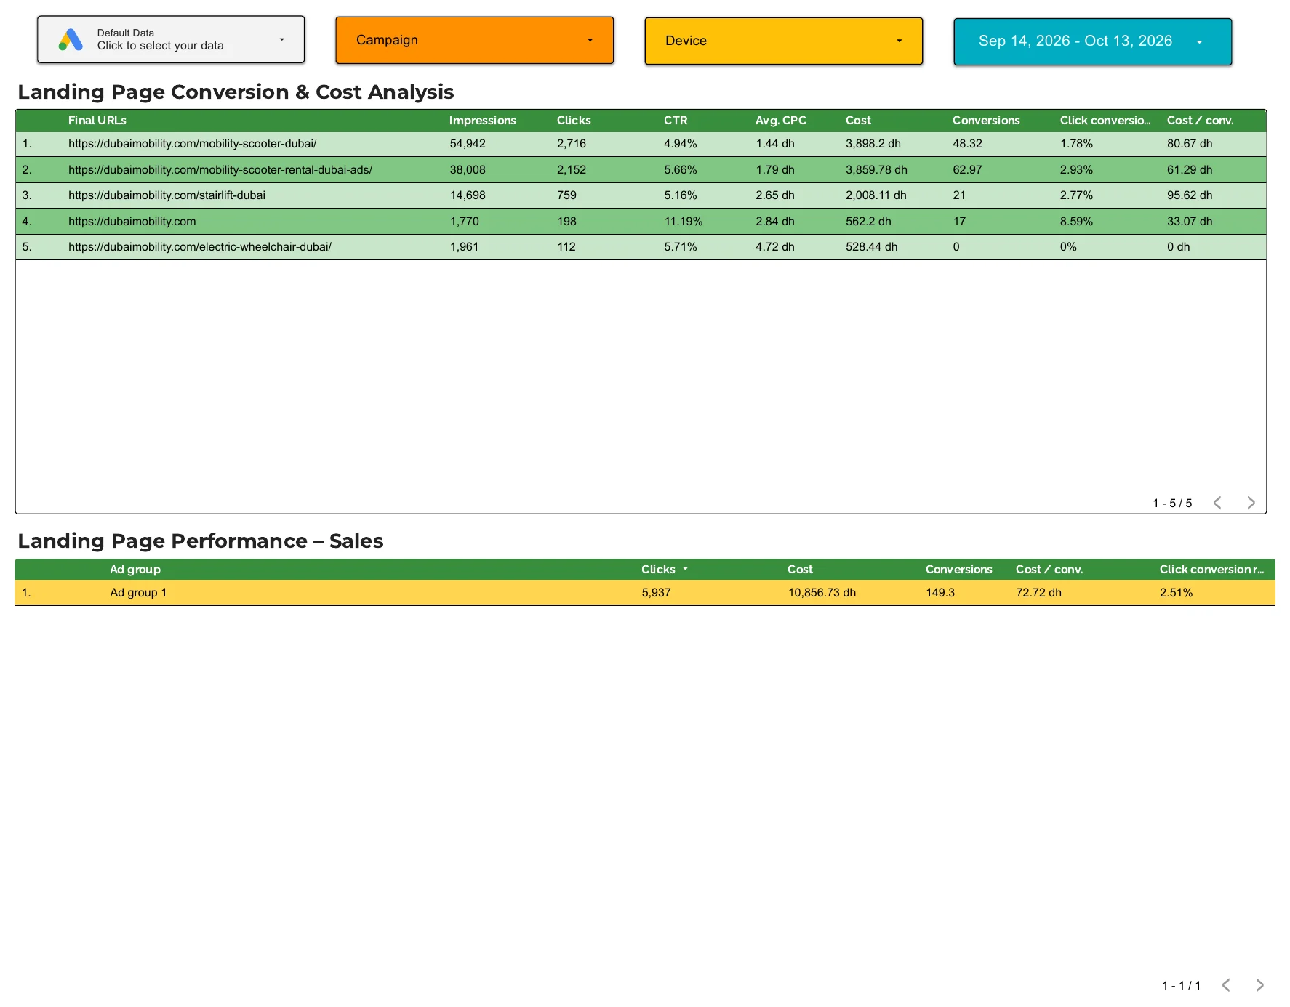Image resolution: width=1290 pixels, height=1007 pixels.
Task: Open the Default Data source selector
Action: pos(171,40)
